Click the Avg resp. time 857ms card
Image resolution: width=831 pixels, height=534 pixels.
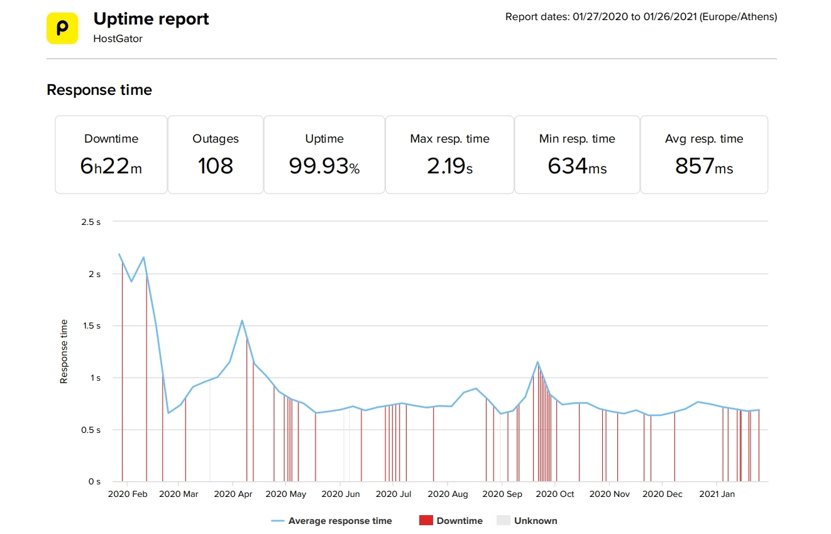(704, 155)
